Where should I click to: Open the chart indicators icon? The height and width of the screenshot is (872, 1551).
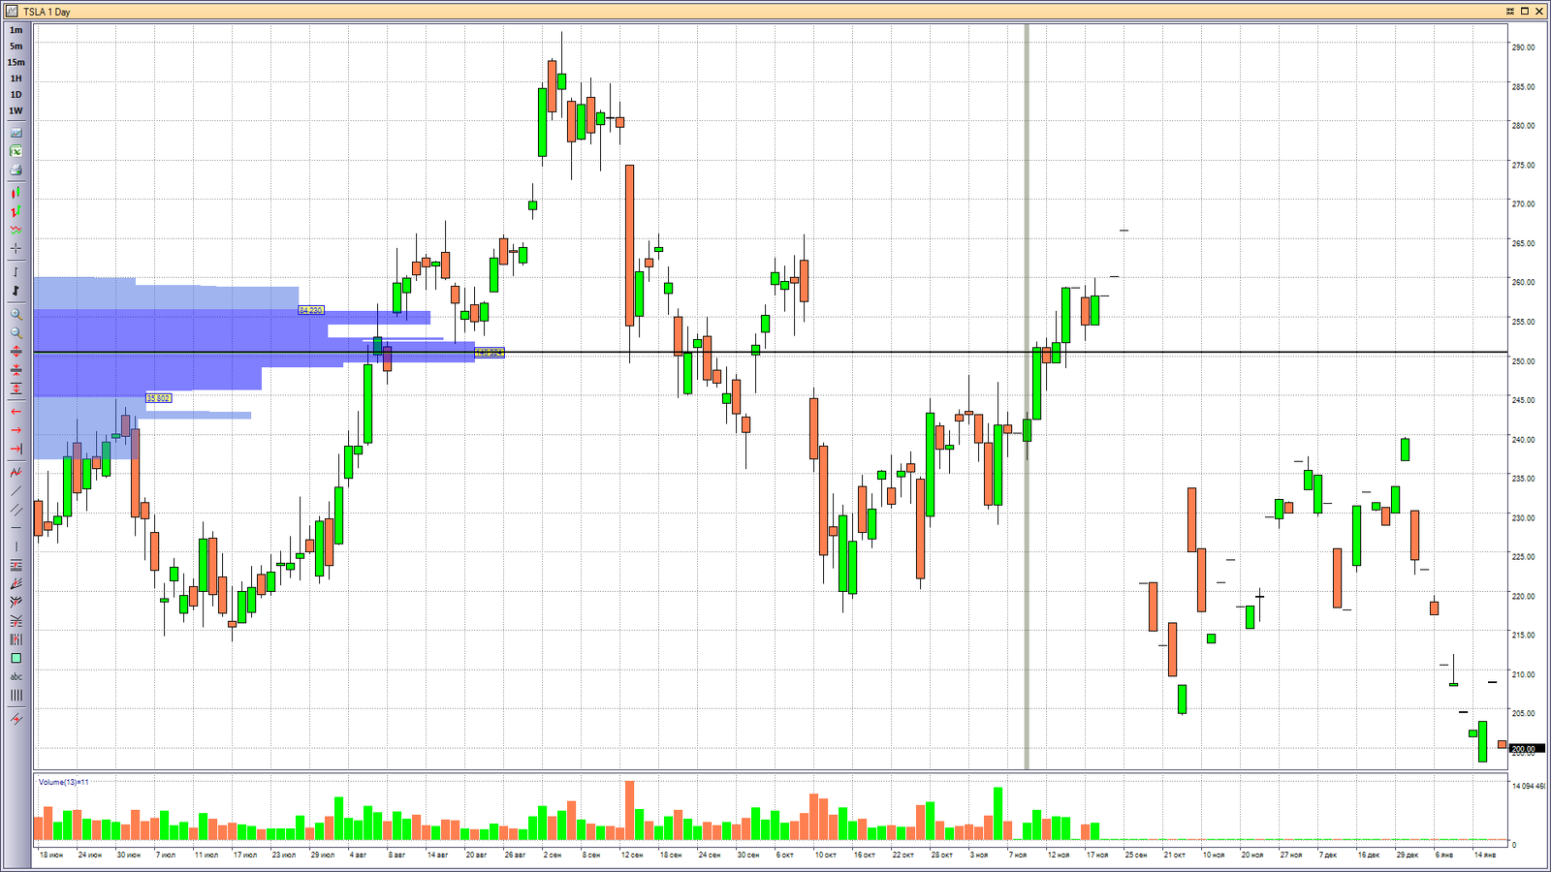16,133
